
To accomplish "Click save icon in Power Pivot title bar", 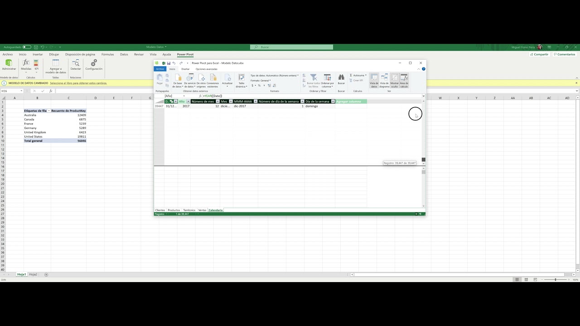I will [169, 63].
